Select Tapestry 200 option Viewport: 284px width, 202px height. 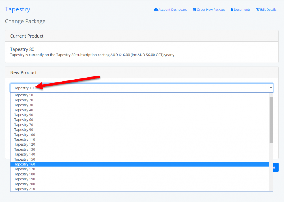[x=139, y=184]
